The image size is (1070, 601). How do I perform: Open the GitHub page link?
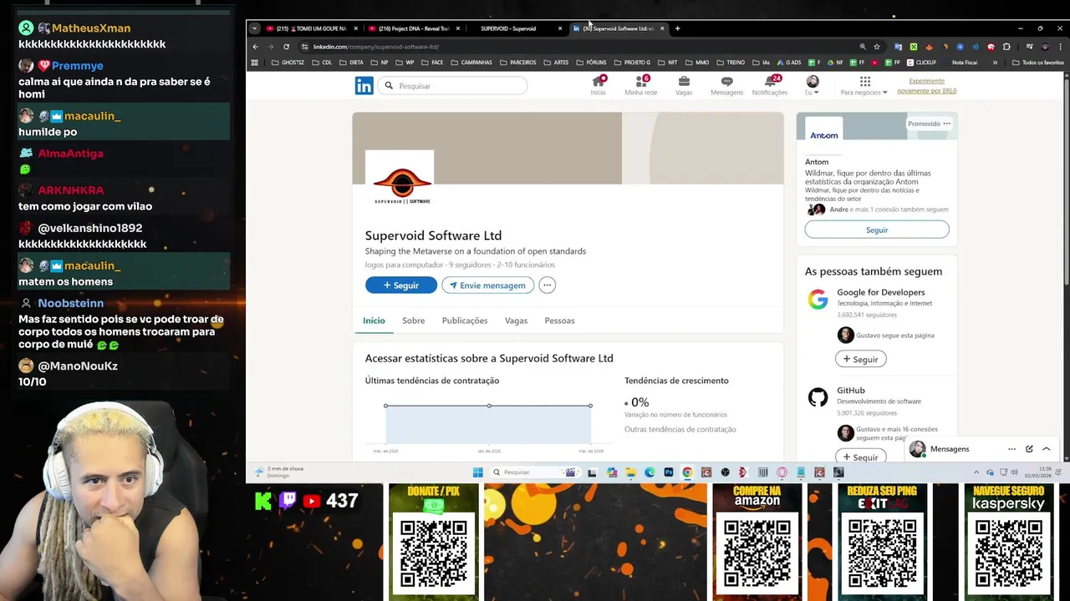[x=851, y=390]
